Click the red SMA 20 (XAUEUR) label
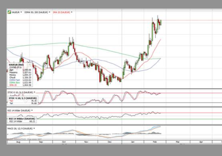Image resolution: width=222 pixels, height=156 pixels. (61, 12)
